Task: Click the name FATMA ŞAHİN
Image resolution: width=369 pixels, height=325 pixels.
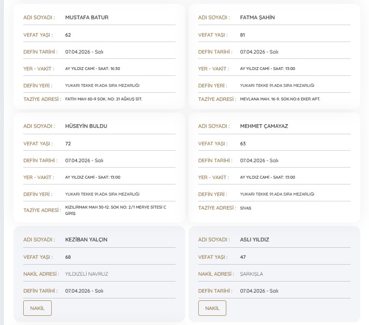Action: tap(257, 17)
